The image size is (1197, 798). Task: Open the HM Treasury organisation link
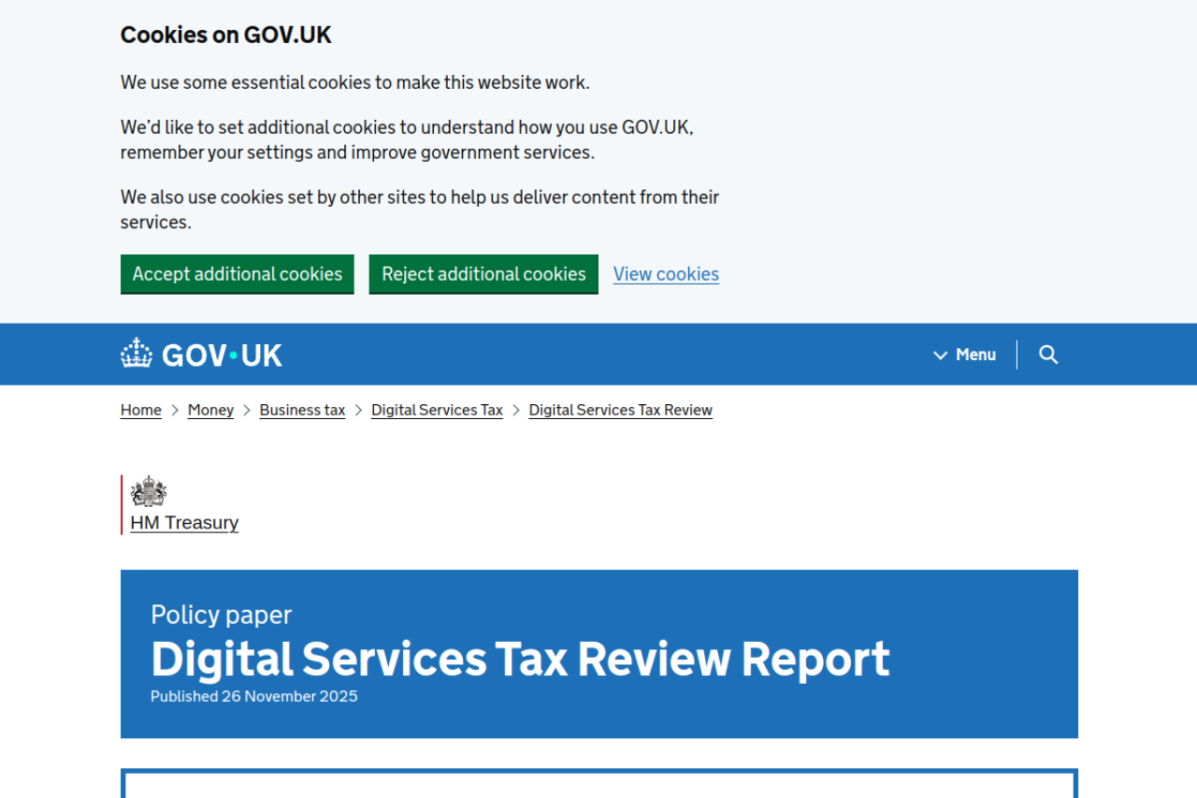coord(184,523)
